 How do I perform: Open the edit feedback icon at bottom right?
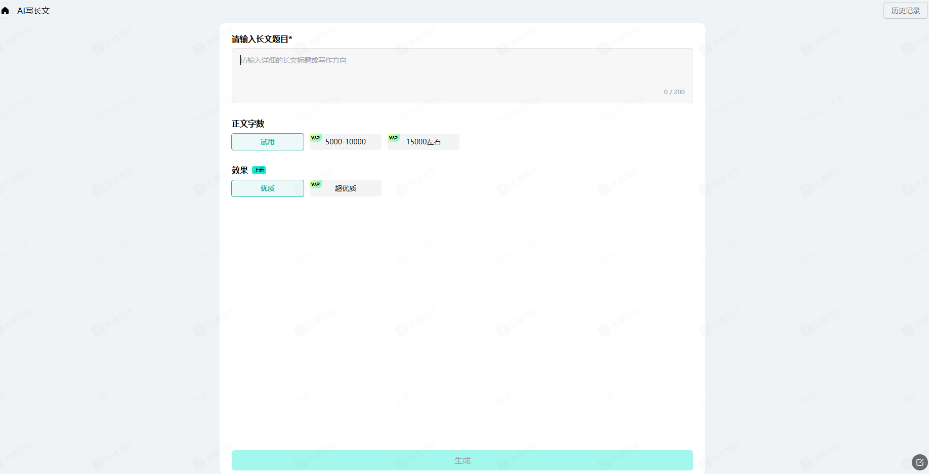pyautogui.click(x=920, y=462)
